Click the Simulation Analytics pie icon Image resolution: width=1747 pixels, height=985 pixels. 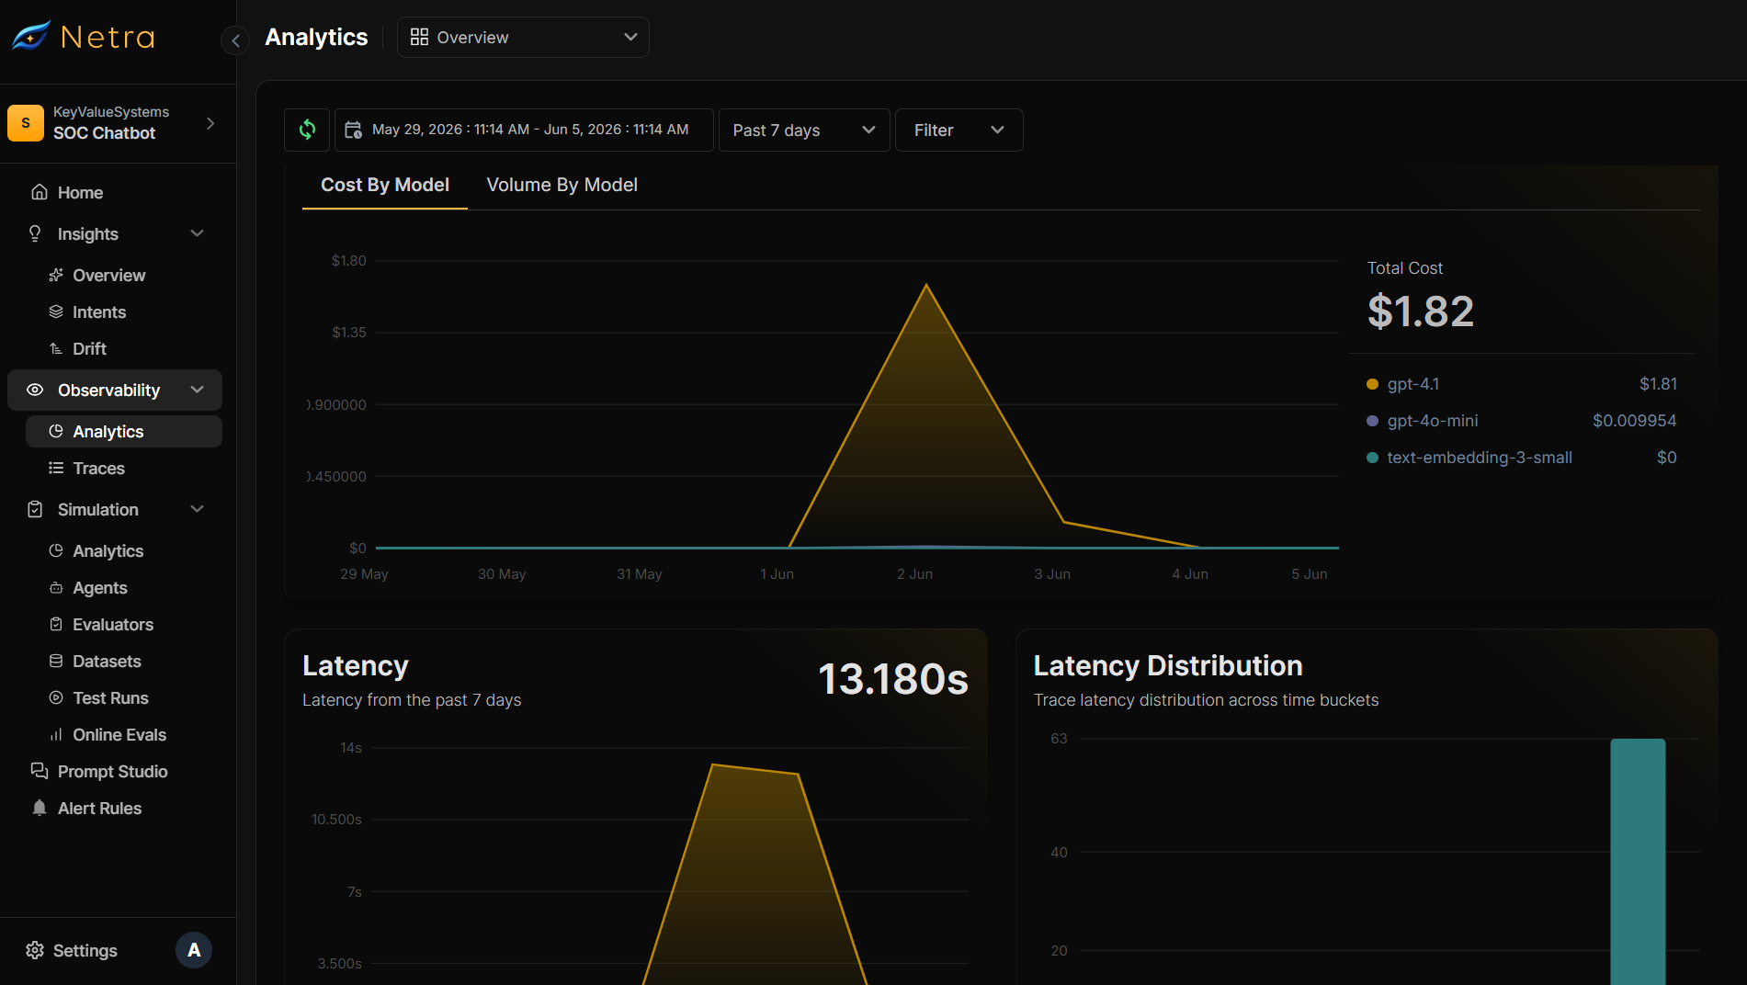(x=56, y=550)
